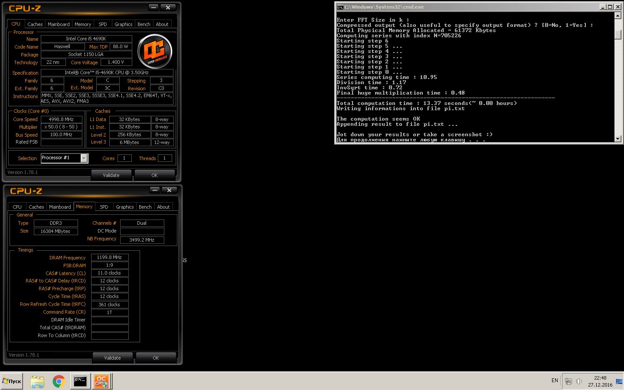Minimize the upper CPU-Z window

[x=154, y=7]
